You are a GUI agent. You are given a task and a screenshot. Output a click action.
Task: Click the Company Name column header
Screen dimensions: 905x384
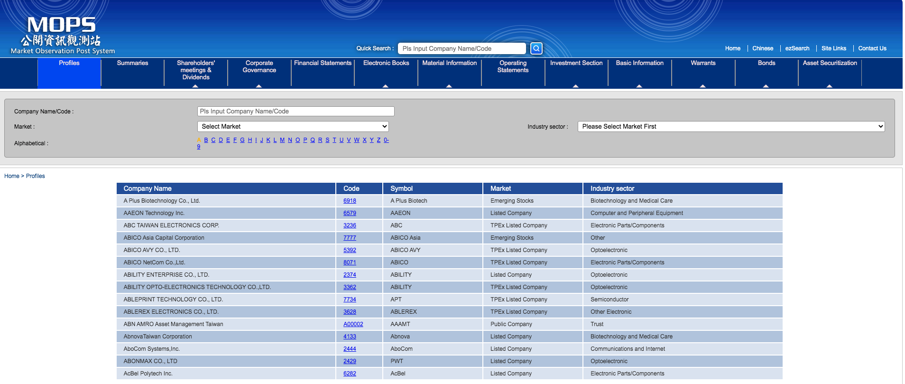[x=226, y=188]
